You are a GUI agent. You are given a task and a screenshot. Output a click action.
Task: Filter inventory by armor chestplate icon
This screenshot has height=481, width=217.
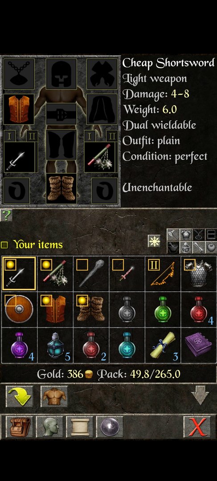click(186, 235)
